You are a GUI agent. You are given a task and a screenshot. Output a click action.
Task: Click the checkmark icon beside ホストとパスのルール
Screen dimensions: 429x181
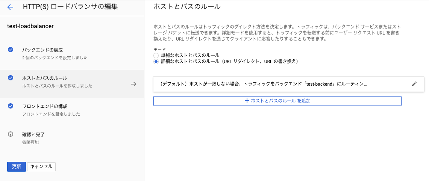pos(11,78)
